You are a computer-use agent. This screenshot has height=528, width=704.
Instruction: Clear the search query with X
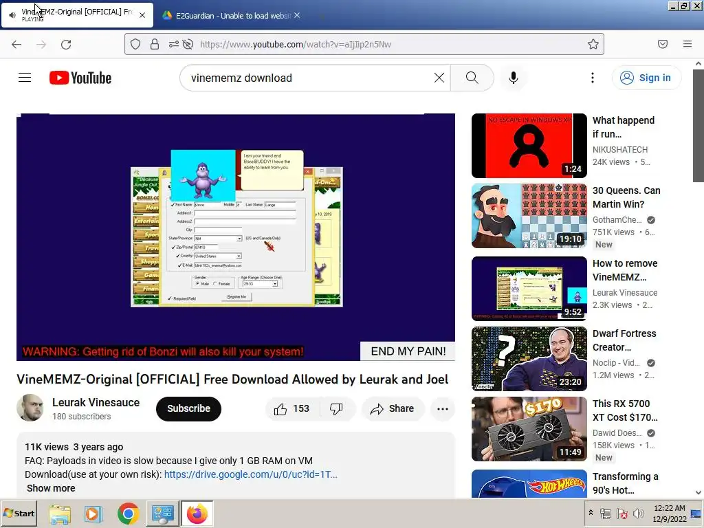click(439, 78)
